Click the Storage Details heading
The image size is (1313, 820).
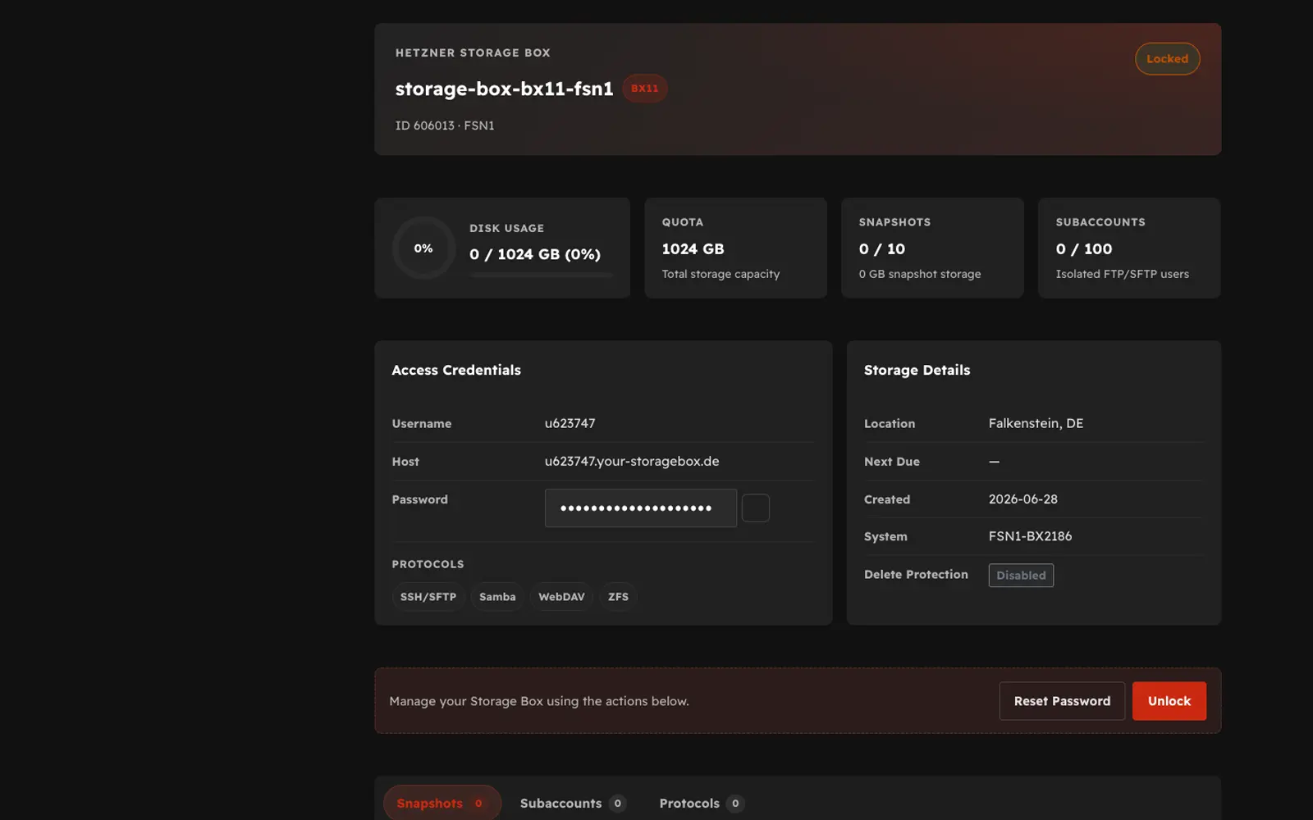917,370
